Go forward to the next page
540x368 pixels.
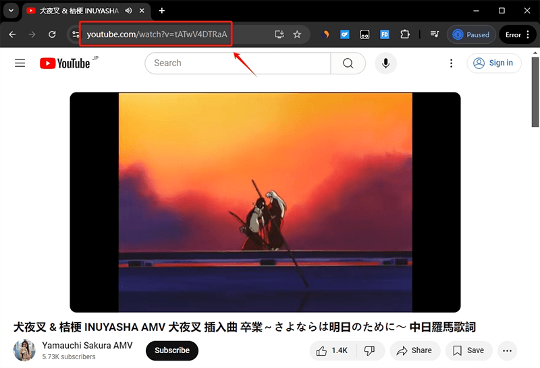click(32, 34)
